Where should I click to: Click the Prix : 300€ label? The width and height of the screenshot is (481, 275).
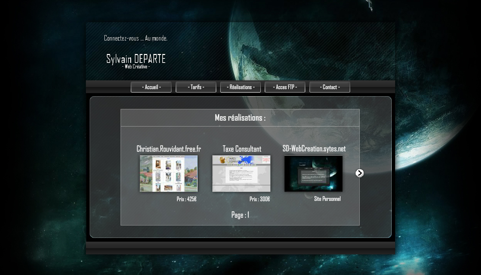(260, 199)
